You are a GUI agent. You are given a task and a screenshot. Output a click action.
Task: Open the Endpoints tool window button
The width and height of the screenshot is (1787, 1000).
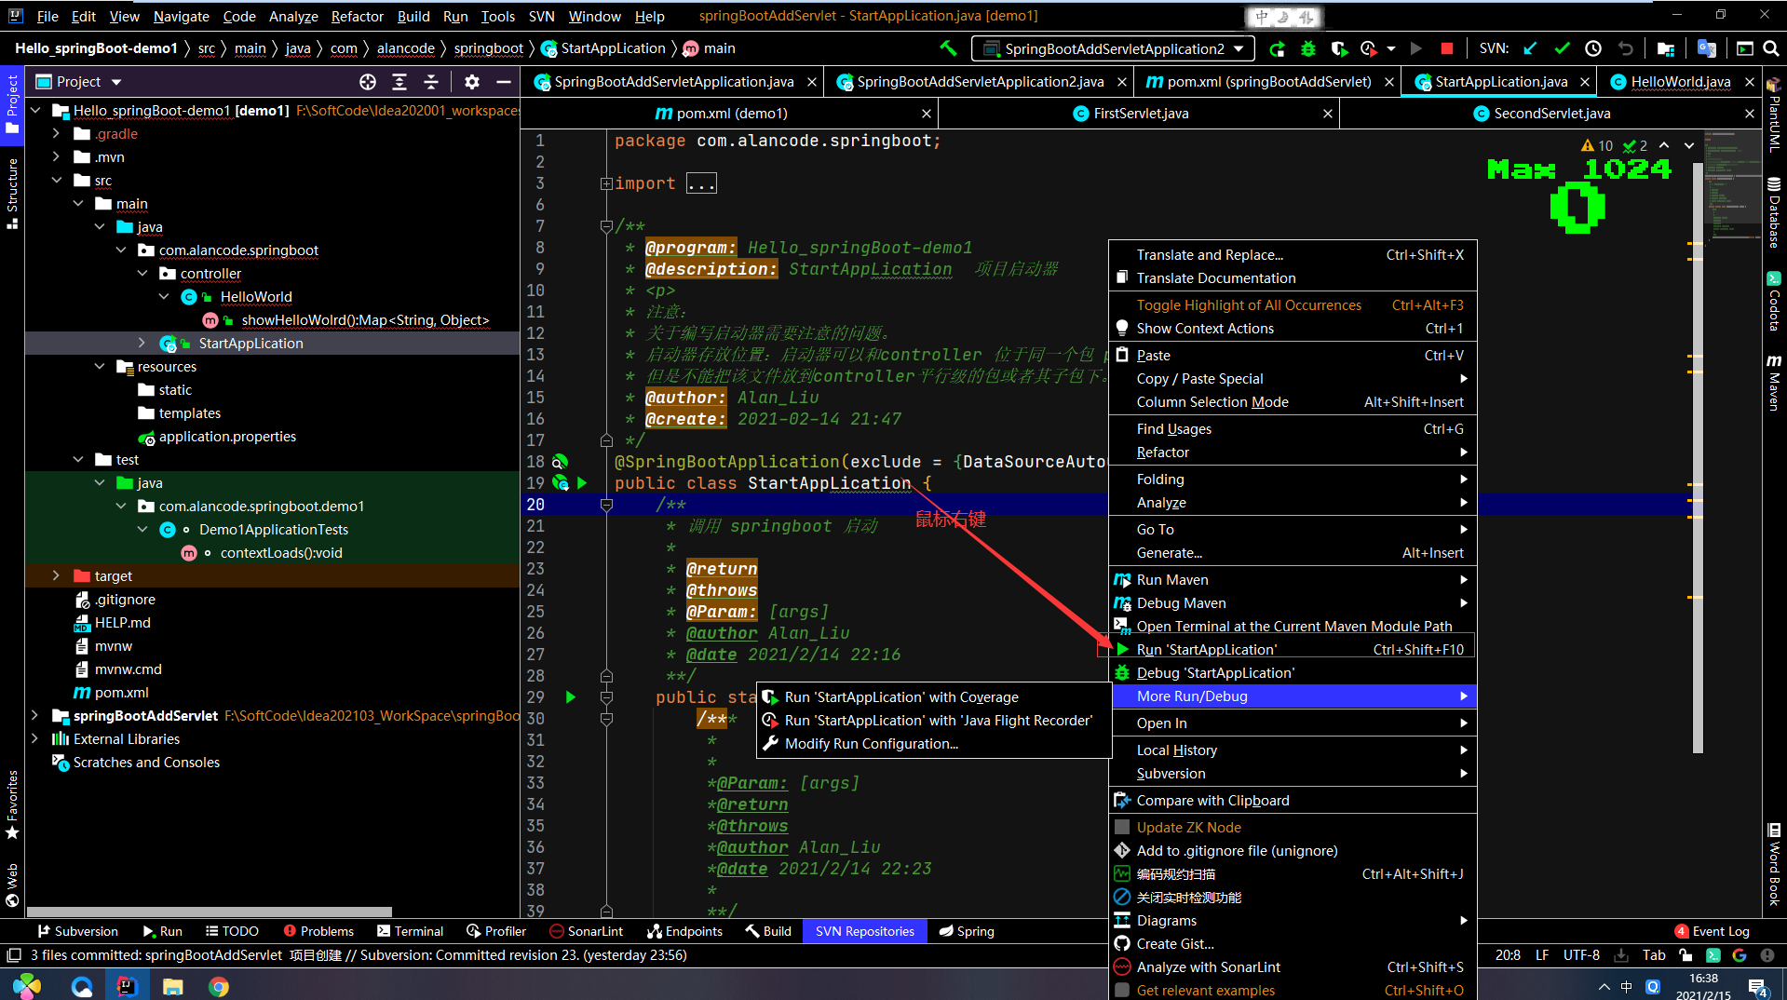(x=684, y=931)
